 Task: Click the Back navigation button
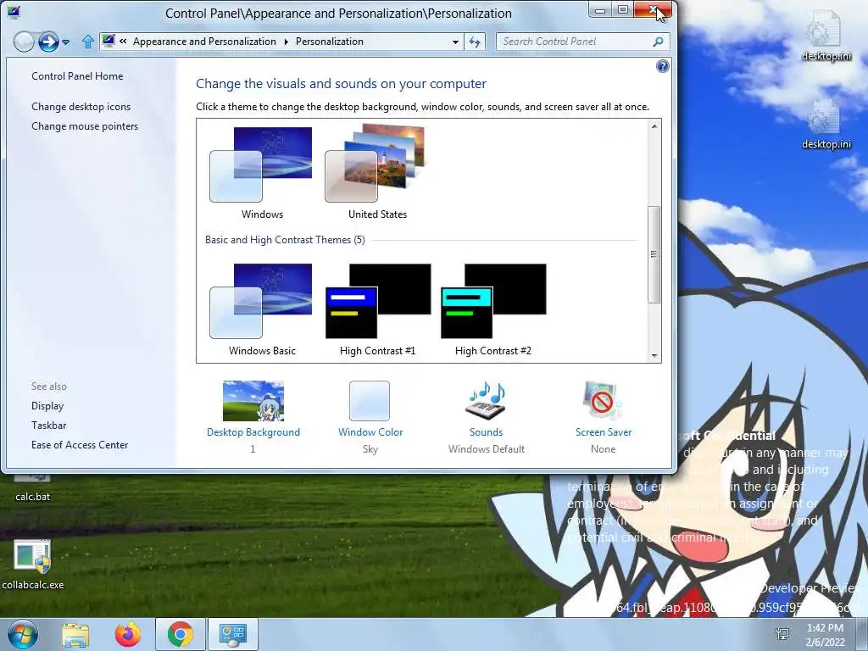tap(24, 42)
